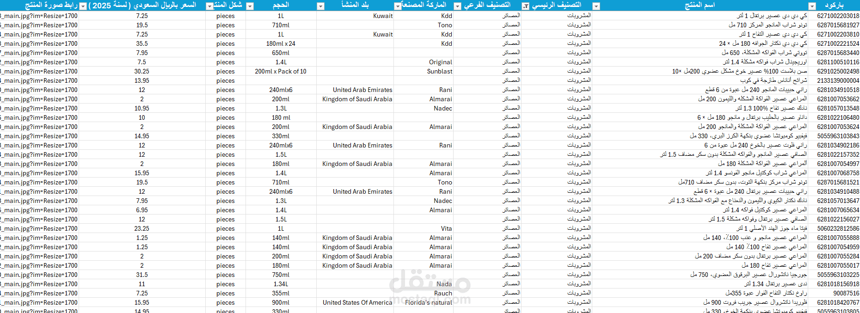Image resolution: width=860 pixels, height=313 pixels.
Task: Select the باركود header cell
Action: point(834,5)
